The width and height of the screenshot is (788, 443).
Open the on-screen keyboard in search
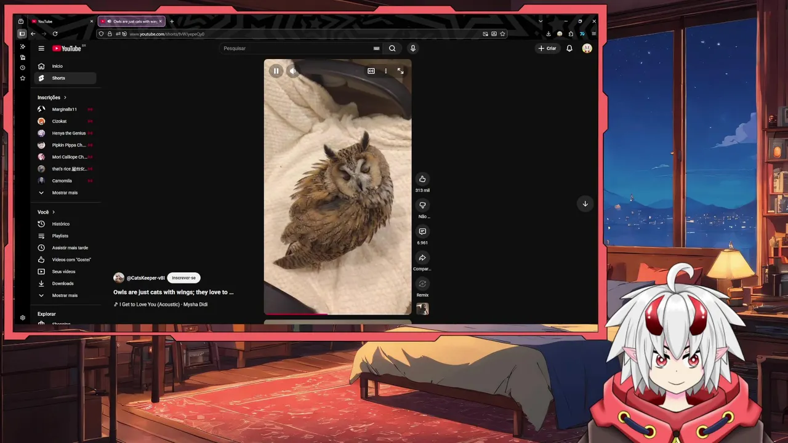tap(376, 48)
